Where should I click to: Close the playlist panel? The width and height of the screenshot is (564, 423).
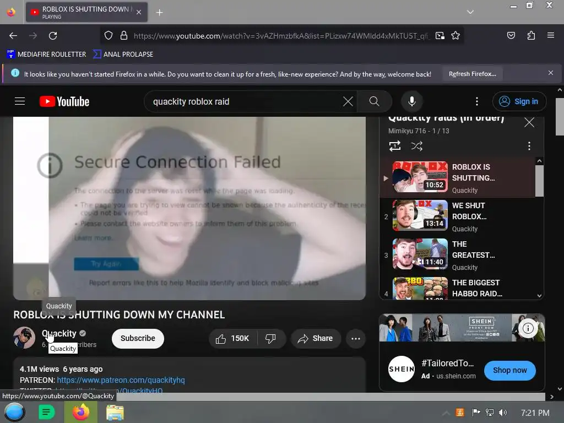click(x=529, y=122)
